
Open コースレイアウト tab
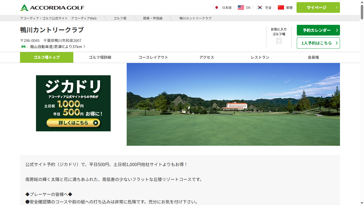point(153,57)
